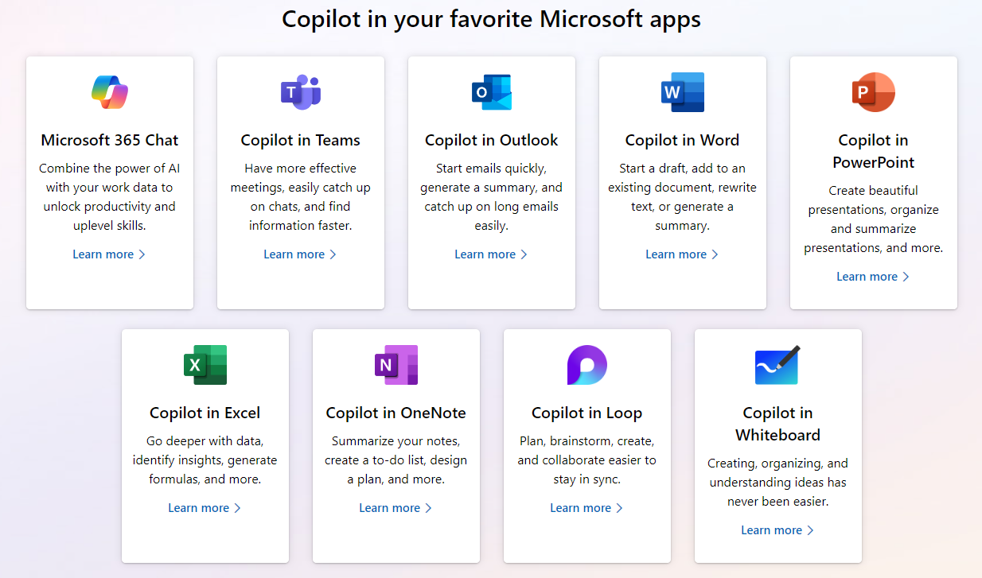Click the Whiteboard app icon

click(777, 365)
